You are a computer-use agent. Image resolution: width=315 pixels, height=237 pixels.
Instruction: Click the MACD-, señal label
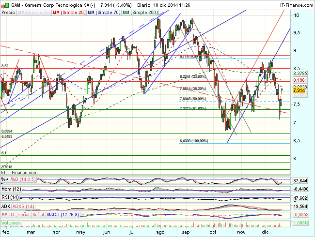tap(16, 215)
